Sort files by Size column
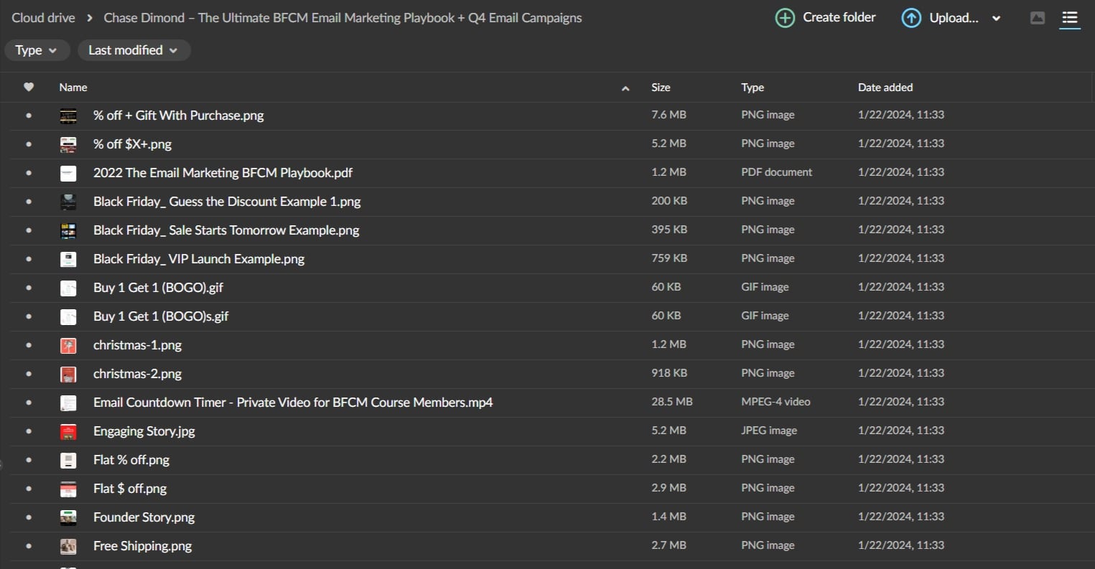Viewport: 1095px width, 569px height. [661, 87]
